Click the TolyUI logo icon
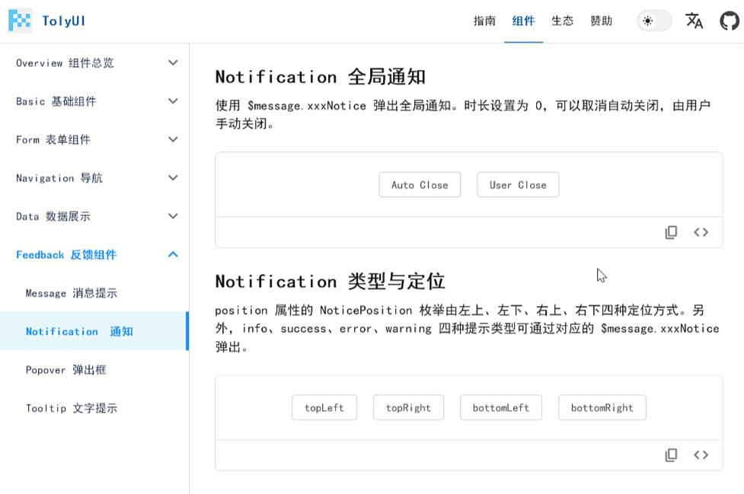Screen dimensions: 744x494 pos(20,21)
